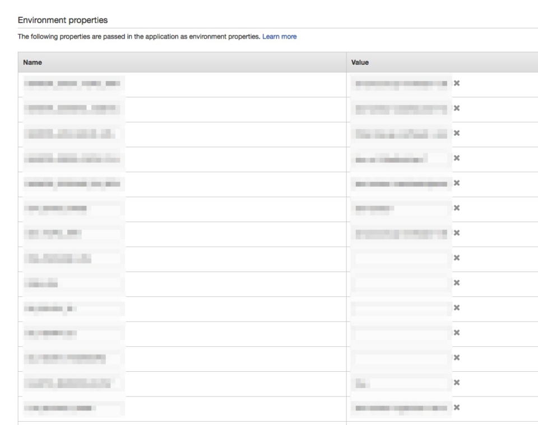Image resolution: width=538 pixels, height=425 pixels.
Task: Delete the fifth environment property
Action: coord(457,183)
